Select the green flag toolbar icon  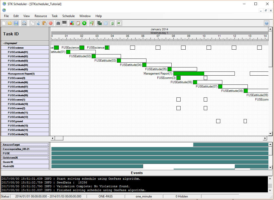[92, 23]
